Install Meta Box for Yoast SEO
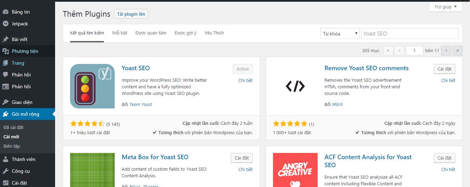Viewport: 470px width, 187px height. pos(242,158)
